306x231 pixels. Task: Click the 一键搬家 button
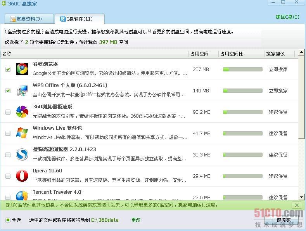[281, 220]
